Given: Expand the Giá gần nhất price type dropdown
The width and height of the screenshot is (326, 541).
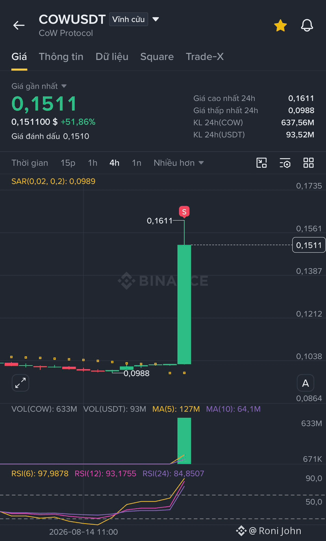Looking at the screenshot, I should pos(39,86).
